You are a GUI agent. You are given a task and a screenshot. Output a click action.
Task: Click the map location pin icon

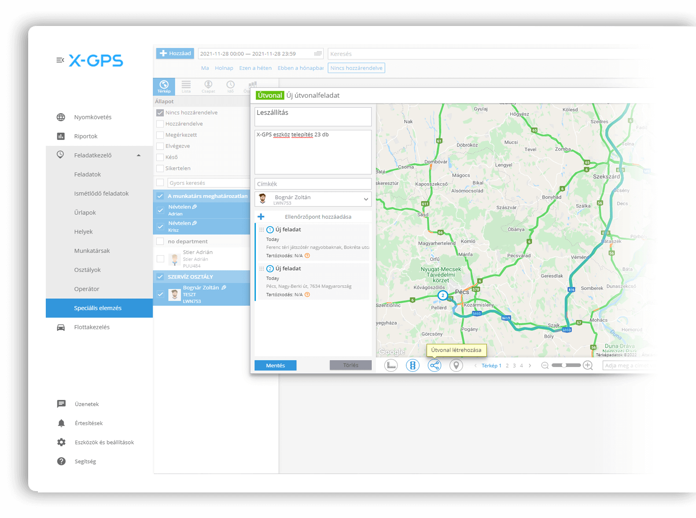click(456, 365)
